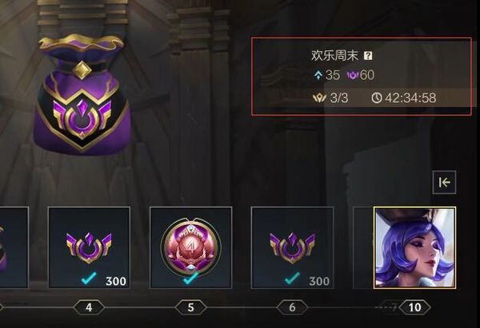Select the large purple reward bag
The image size is (480, 328).
pyautogui.click(x=82, y=93)
